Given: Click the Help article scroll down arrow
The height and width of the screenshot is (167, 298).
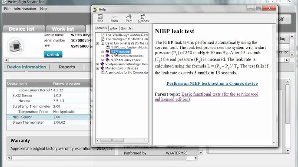Looking at the screenshot, I should point(274,143).
